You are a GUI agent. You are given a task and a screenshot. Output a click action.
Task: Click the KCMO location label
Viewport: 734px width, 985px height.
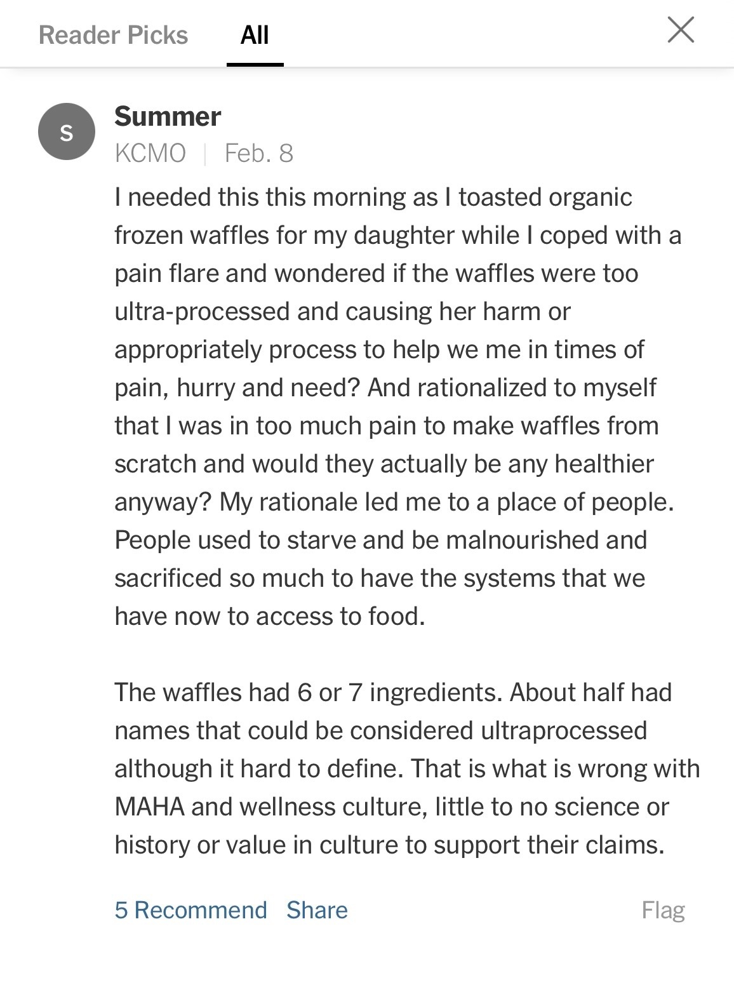pos(150,154)
